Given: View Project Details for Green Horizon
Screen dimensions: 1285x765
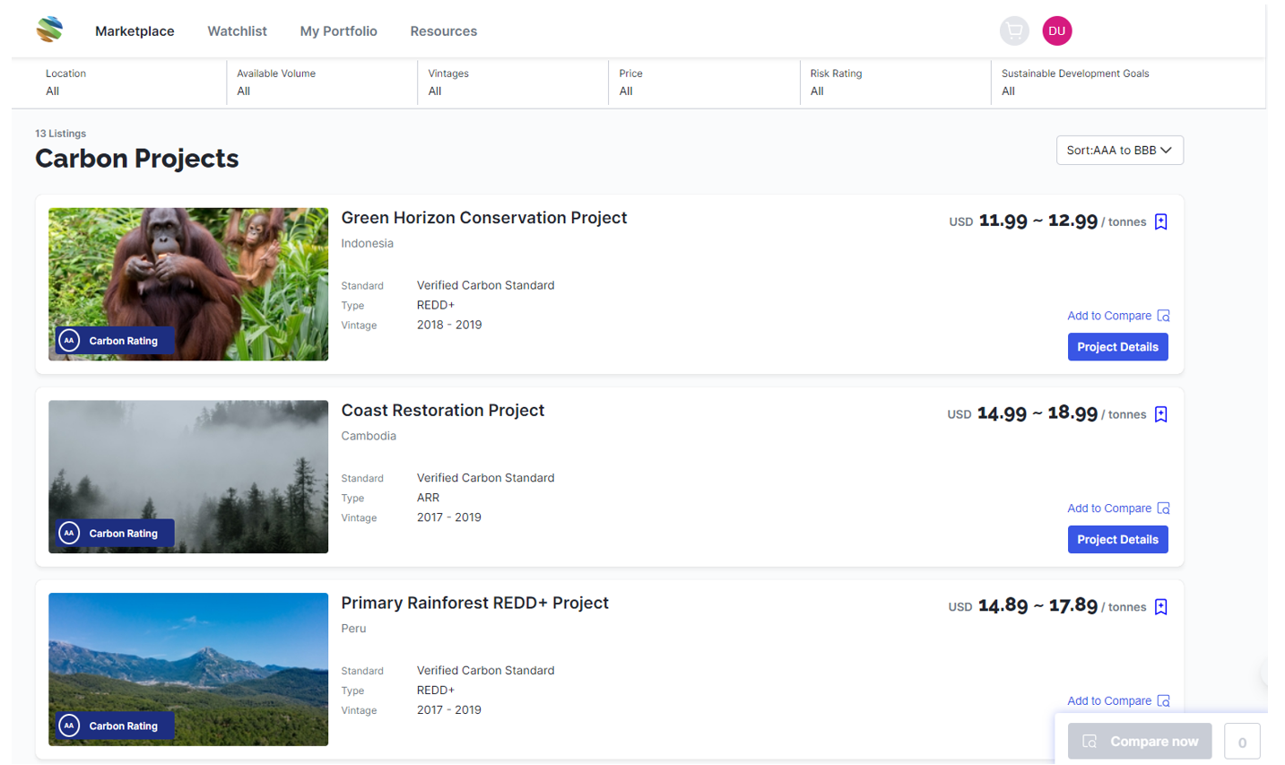Looking at the screenshot, I should (1117, 347).
